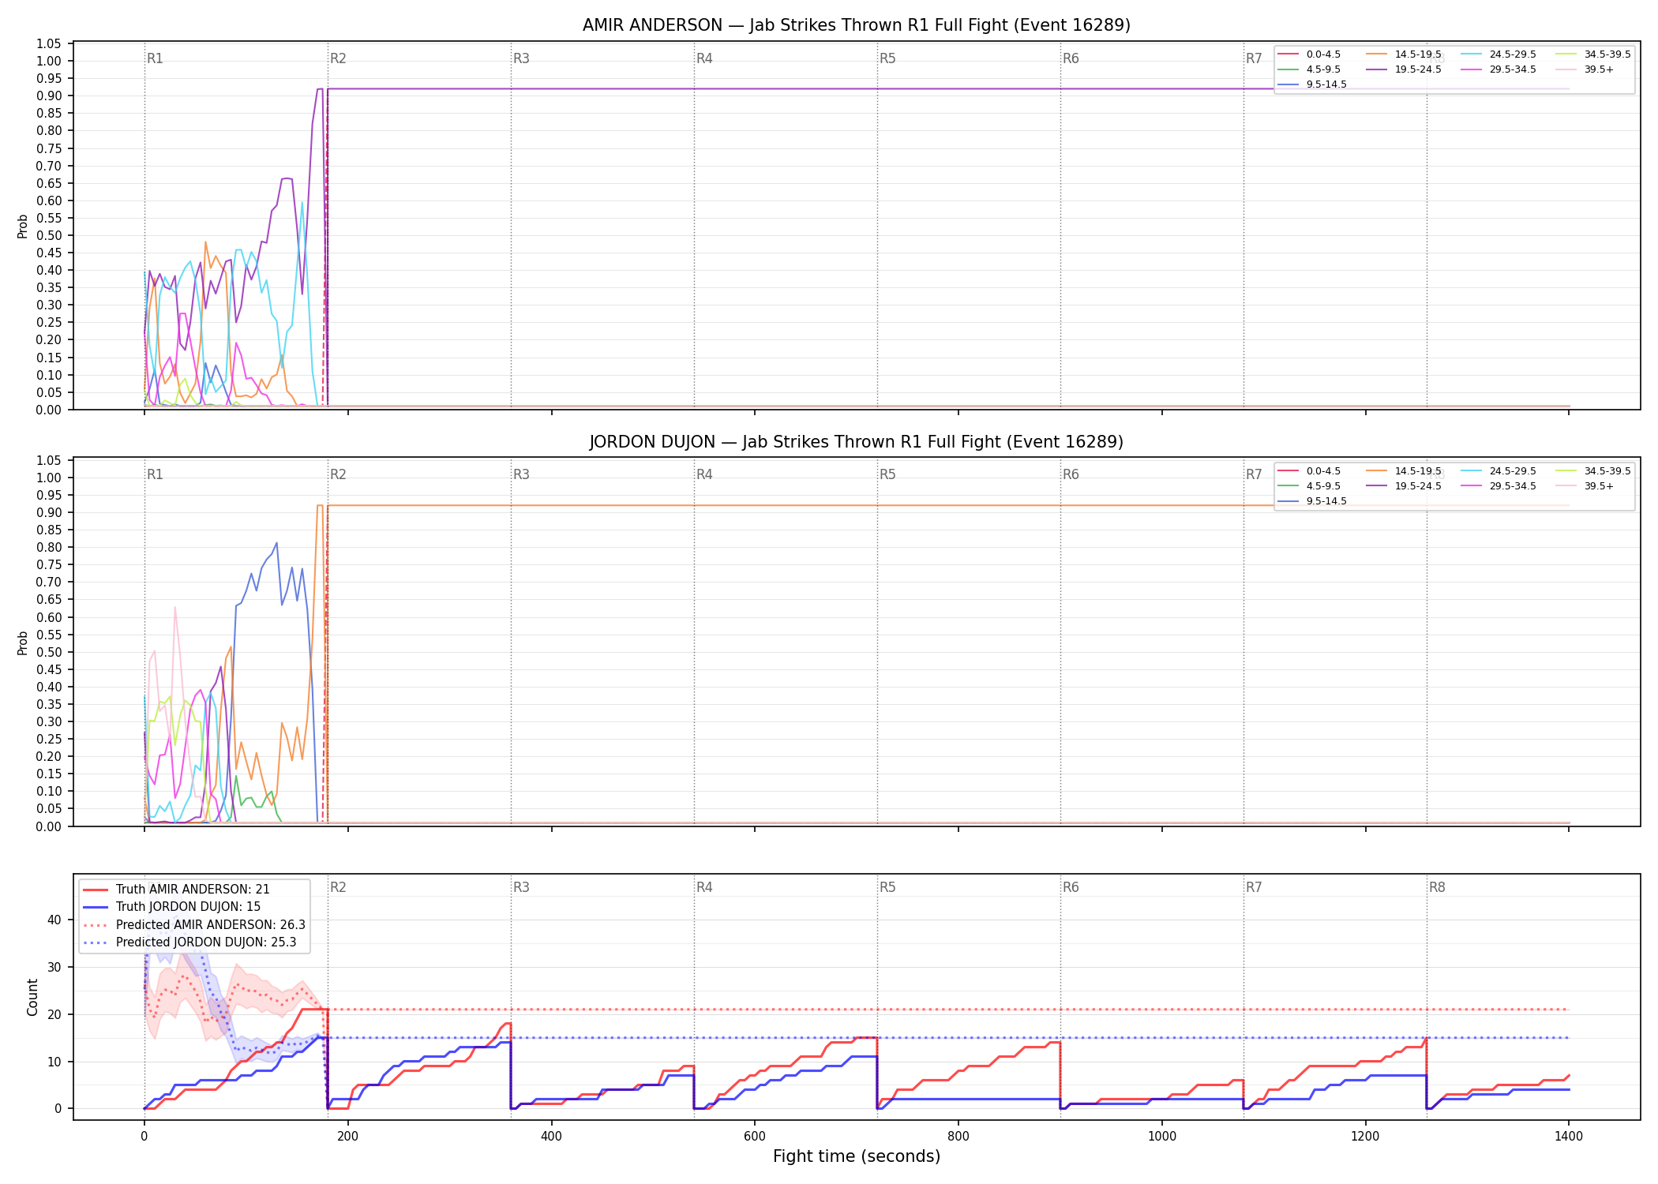The height and width of the screenshot is (1184, 1658).
Task: Click the '1000' tick on the Fight time axis
Action: point(1162,1137)
